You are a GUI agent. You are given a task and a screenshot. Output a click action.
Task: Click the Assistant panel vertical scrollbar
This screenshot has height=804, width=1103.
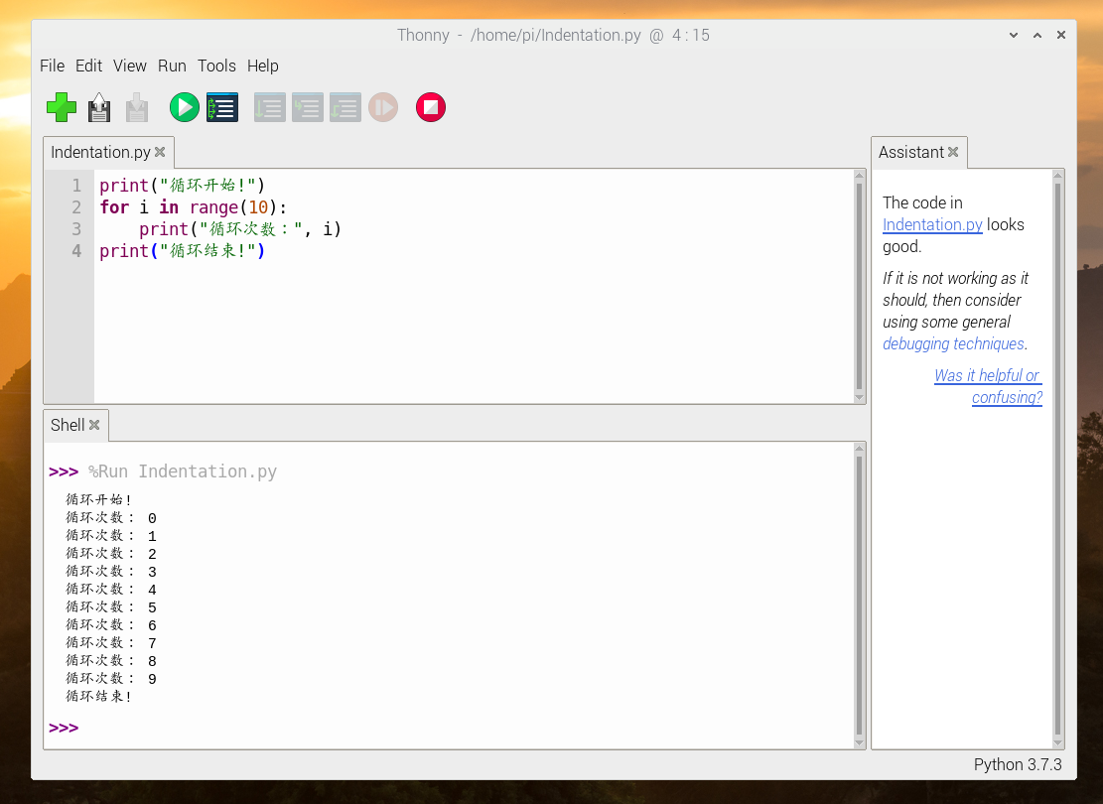pyautogui.click(x=1058, y=459)
